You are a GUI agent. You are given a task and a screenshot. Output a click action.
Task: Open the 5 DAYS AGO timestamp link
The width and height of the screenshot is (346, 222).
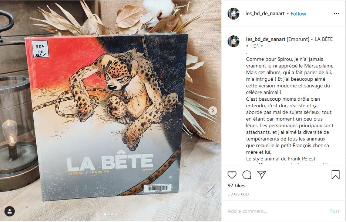[238, 194]
